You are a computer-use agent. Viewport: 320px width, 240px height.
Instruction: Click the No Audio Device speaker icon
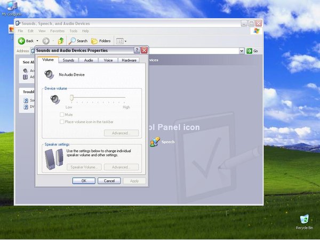49,75
